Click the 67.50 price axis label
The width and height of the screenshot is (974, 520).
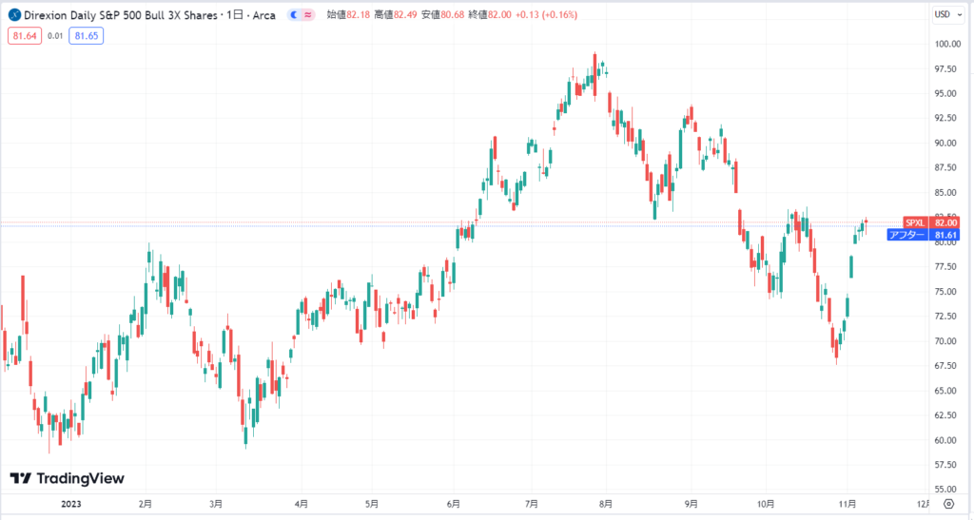[945, 366]
